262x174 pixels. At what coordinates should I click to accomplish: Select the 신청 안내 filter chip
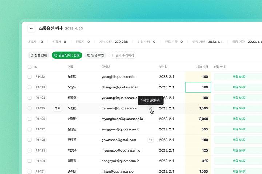[39, 55]
